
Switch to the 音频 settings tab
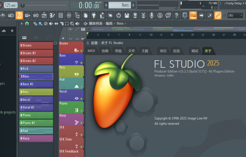(105, 51)
